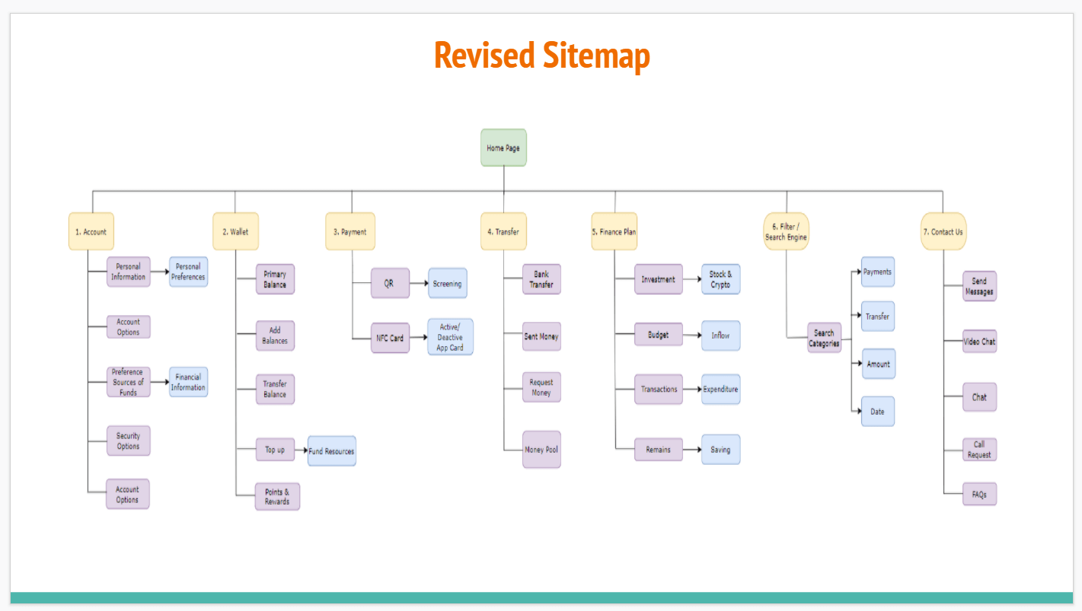Open the Primary Balance item

[x=275, y=279]
